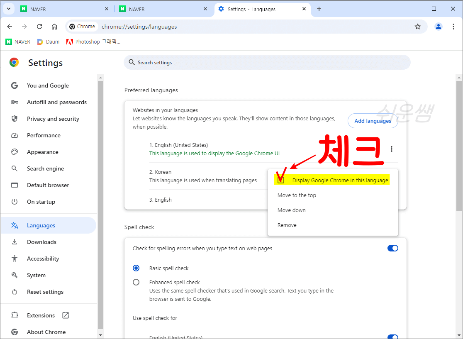This screenshot has height=339, width=463.
Task: Click the Downloads arrow icon
Action: [15, 242]
